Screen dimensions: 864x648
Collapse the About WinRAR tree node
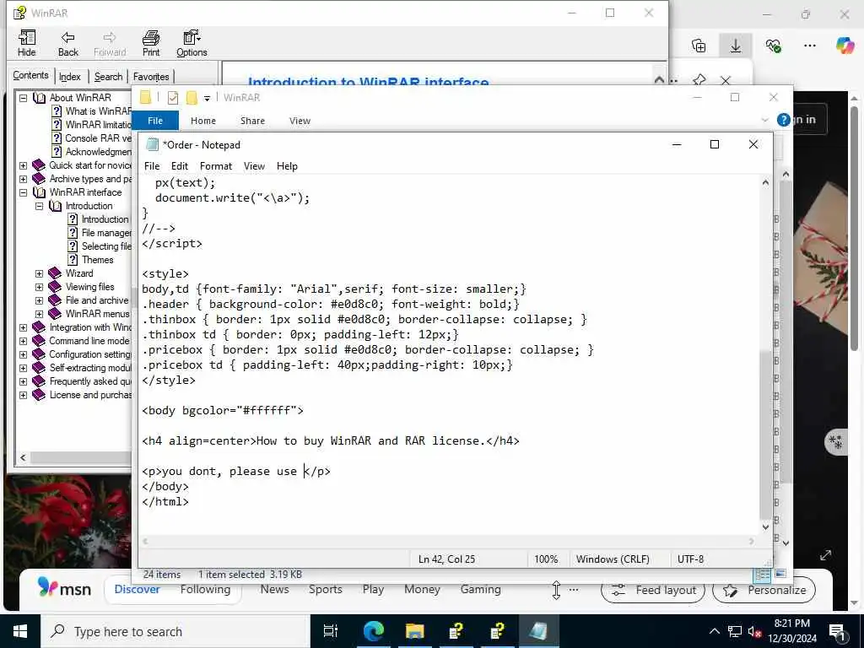(x=23, y=98)
